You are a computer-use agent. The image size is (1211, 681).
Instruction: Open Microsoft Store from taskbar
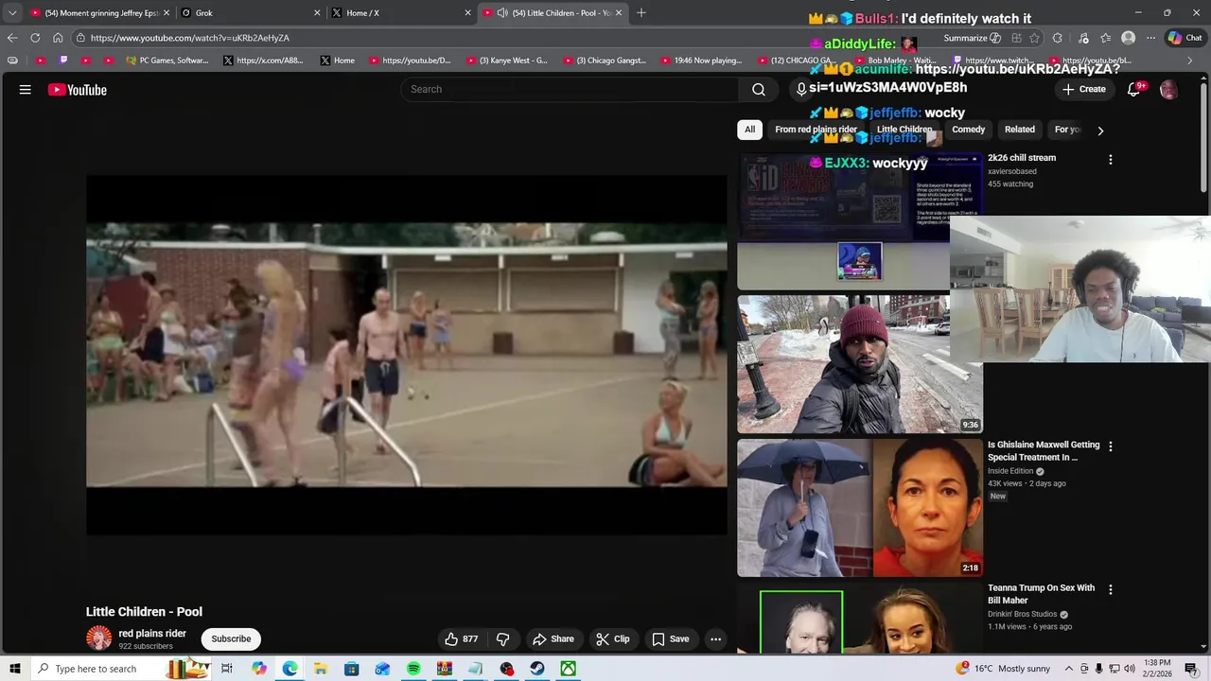point(352,669)
